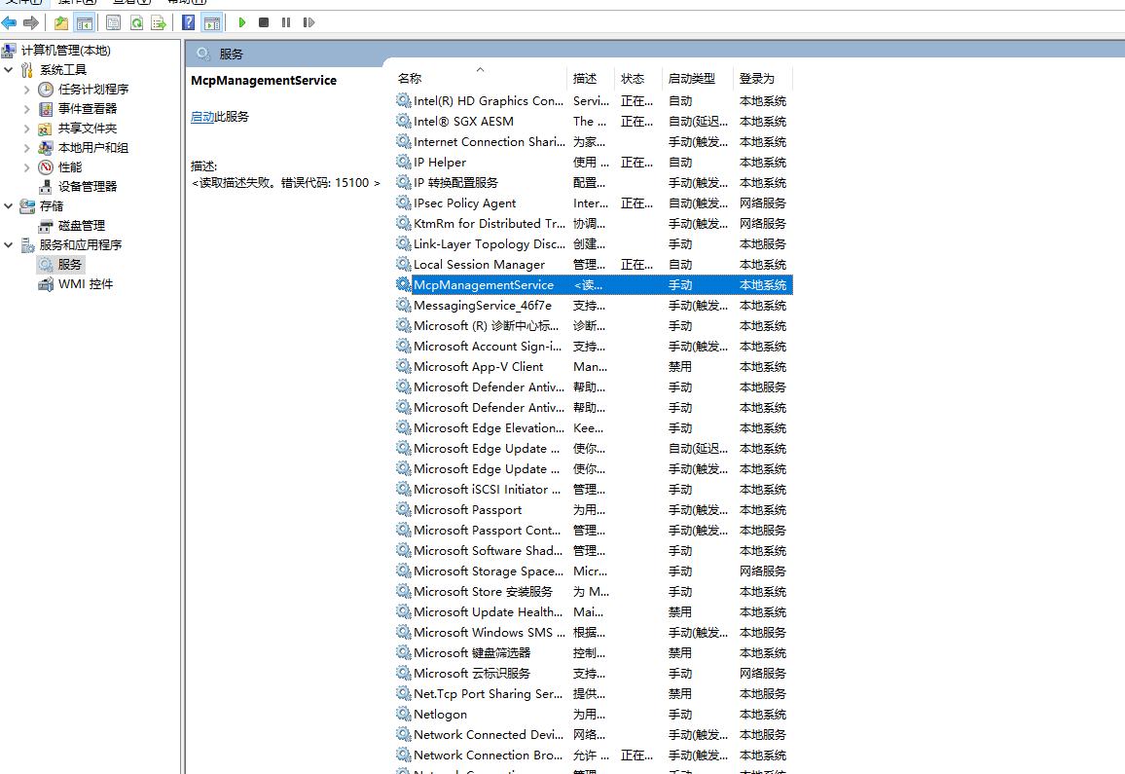
Task: Expand the 共享文件夹 node
Action: (x=26, y=128)
